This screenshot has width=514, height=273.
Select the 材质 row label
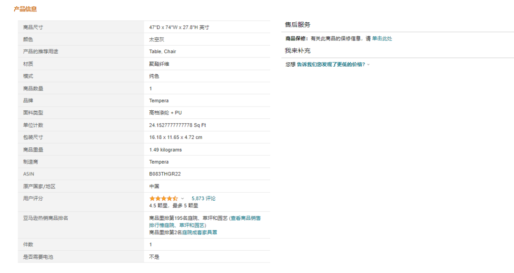tap(28, 64)
